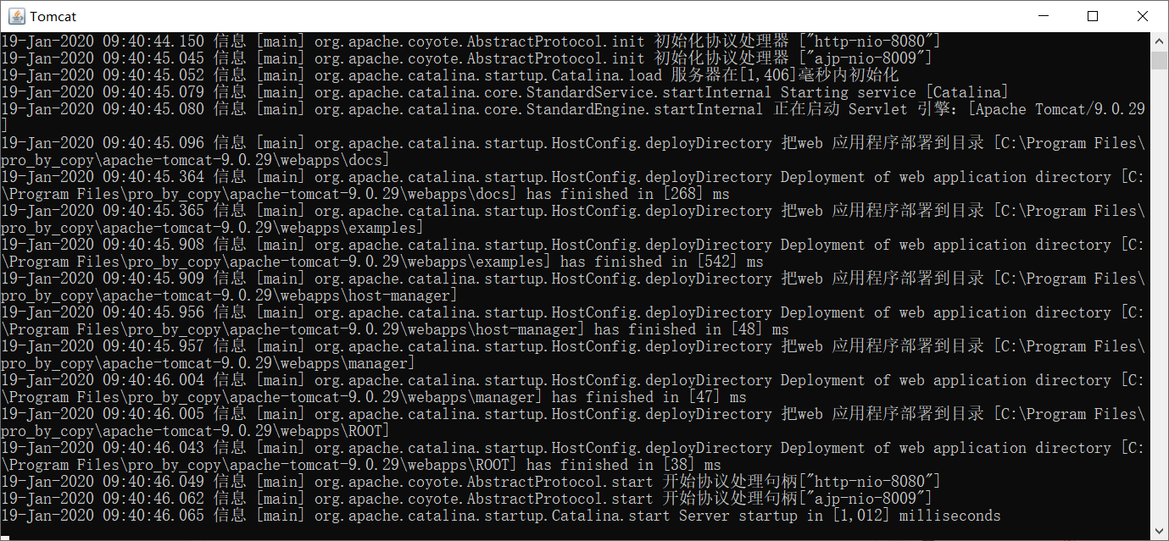1169x541 pixels.
Task: Click 'has finished in [38] ms' text
Action: [x=623, y=465]
